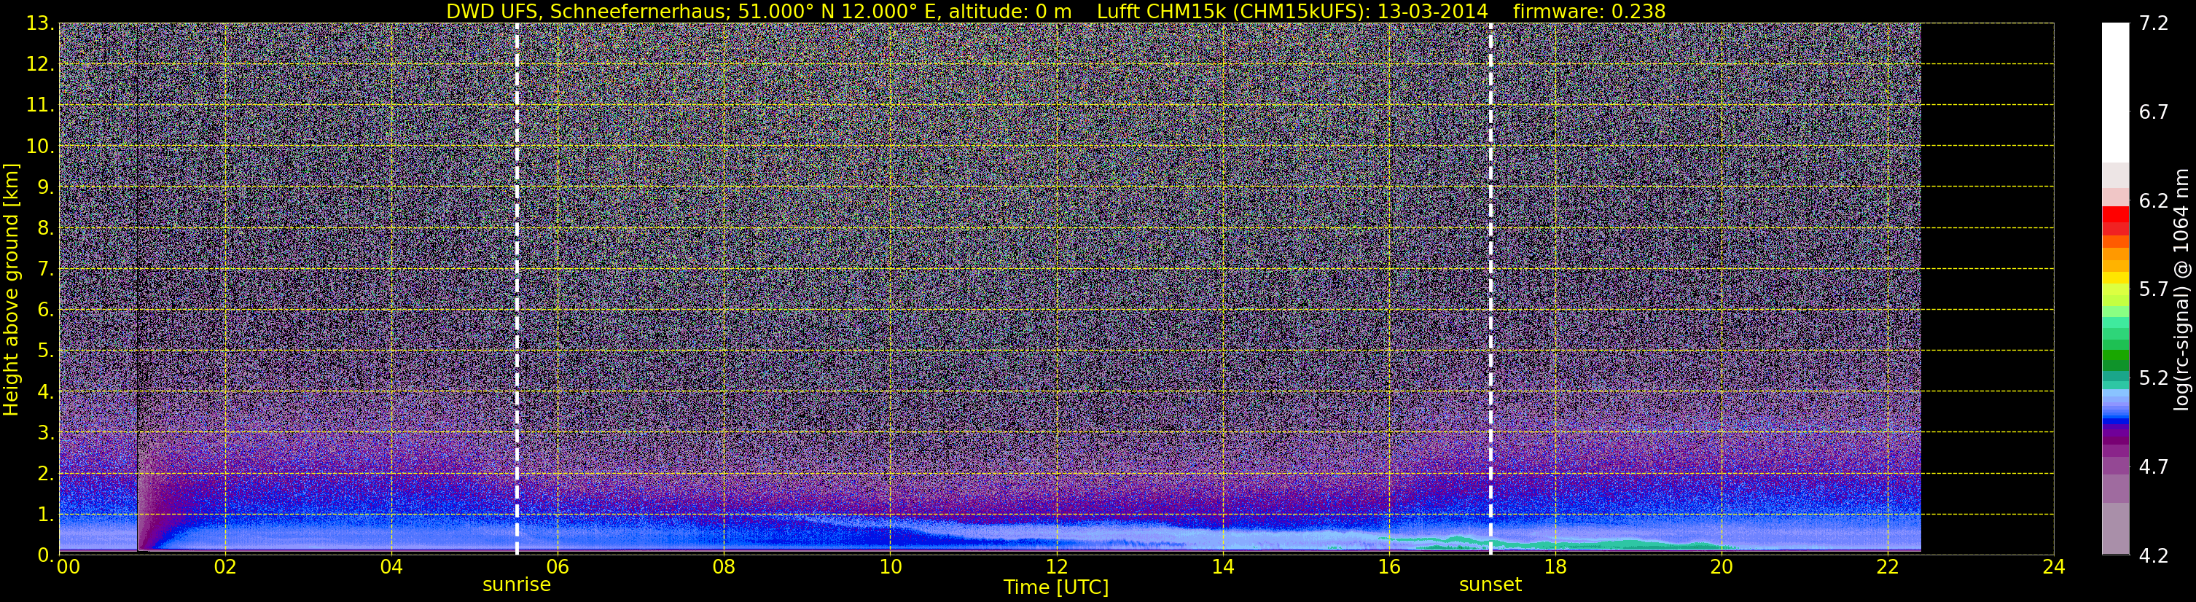Click the 7.2 colorbar tick label
Image resolution: width=2196 pixels, height=602 pixels.
click(x=2154, y=24)
